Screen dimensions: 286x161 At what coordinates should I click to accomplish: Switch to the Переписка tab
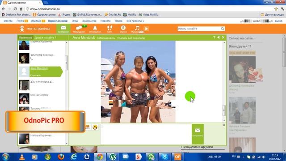pos(25,38)
